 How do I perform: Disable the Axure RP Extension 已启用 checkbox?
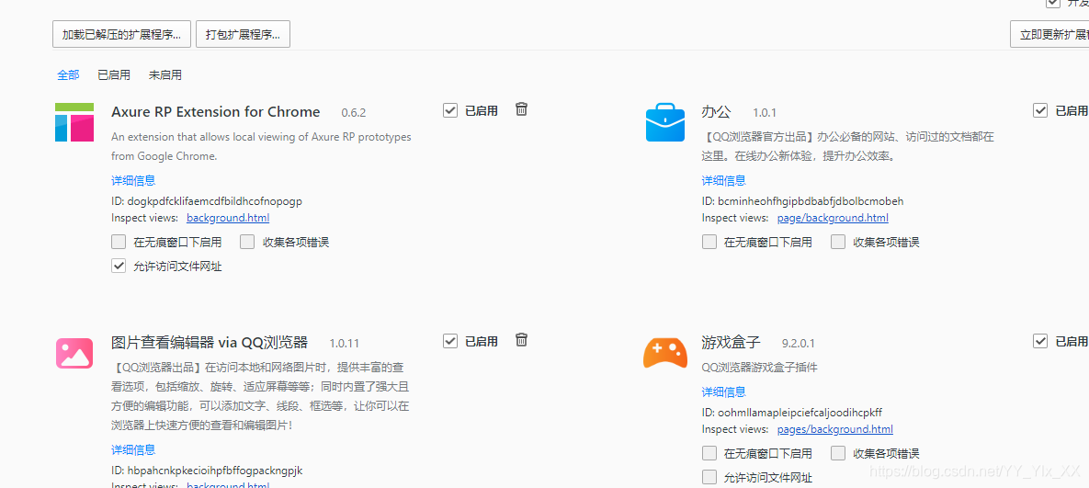coord(450,110)
